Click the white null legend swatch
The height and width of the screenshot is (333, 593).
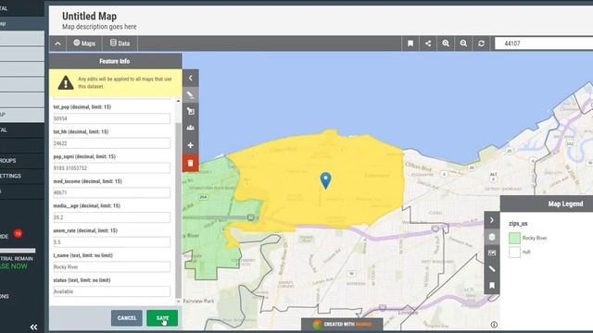click(x=514, y=252)
